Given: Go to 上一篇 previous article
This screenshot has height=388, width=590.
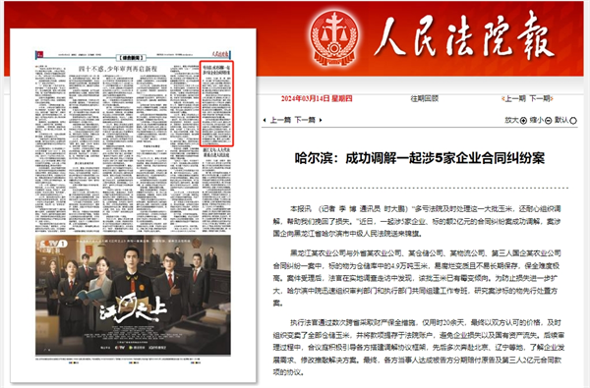Looking at the screenshot, I should click(280, 120).
